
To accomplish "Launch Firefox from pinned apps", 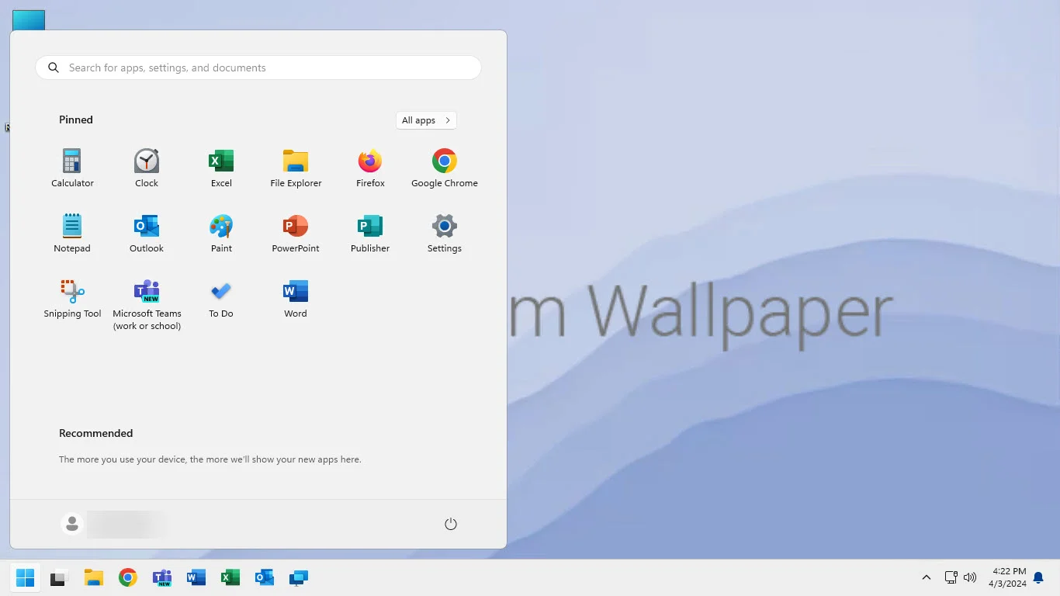I will pyautogui.click(x=370, y=168).
